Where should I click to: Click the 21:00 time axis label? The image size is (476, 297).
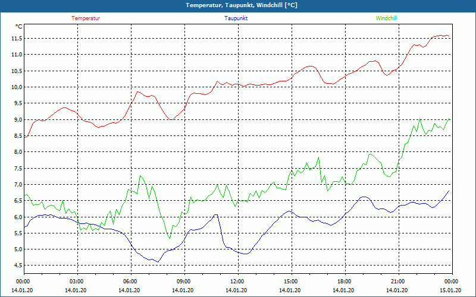[397, 282]
